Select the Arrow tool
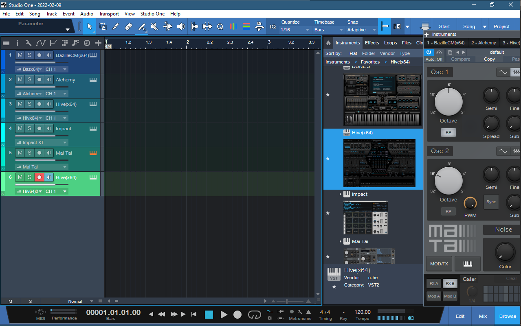Viewport: 521px width, 326px height. pyautogui.click(x=90, y=26)
